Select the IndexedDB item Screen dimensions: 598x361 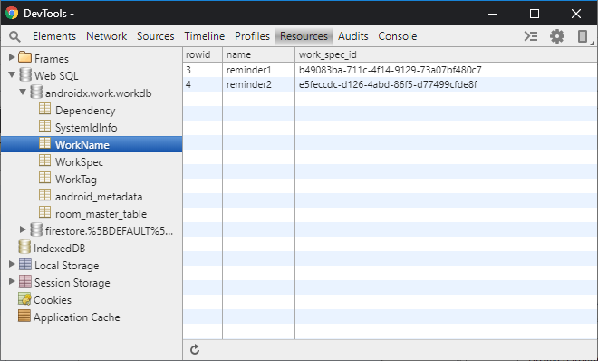click(59, 249)
